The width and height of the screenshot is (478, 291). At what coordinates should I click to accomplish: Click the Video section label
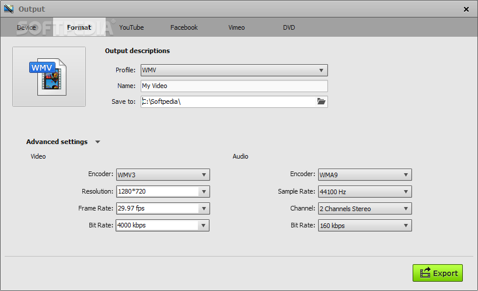[38, 156]
